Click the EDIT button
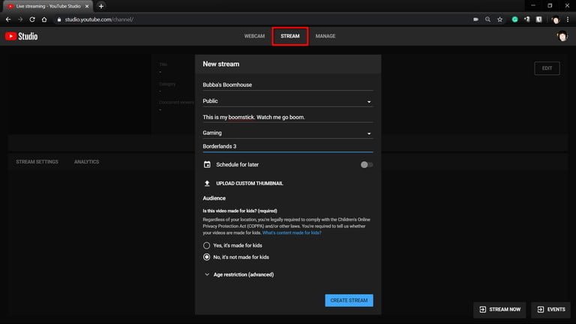576x324 pixels. point(547,68)
